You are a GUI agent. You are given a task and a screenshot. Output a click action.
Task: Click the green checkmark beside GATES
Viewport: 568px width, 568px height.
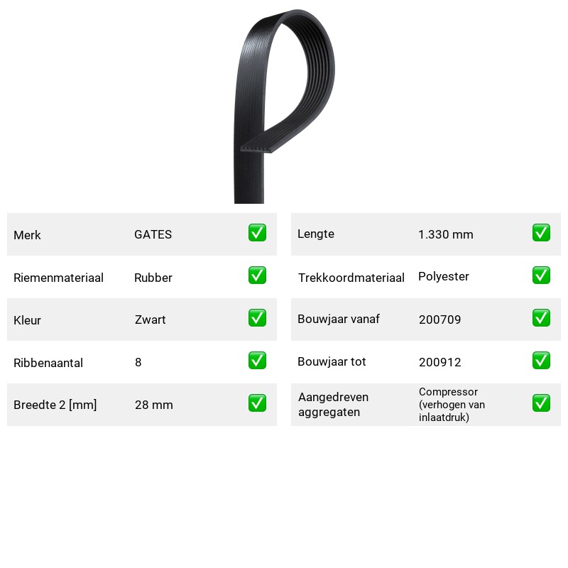[257, 233]
